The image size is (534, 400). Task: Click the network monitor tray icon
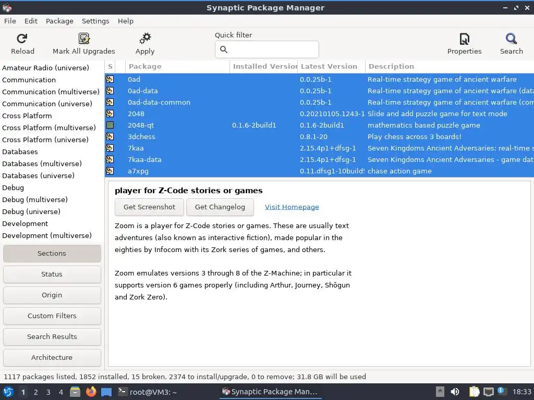pyautogui.click(x=488, y=392)
